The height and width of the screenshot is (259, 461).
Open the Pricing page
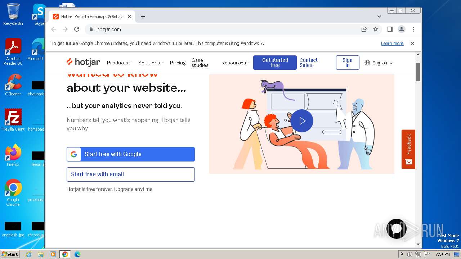[178, 63]
